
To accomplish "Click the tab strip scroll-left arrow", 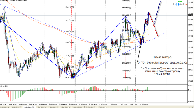I will (190, 107).
